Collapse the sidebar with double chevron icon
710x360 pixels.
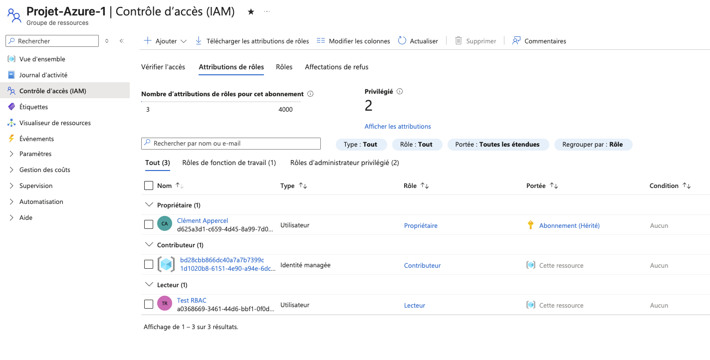point(121,41)
